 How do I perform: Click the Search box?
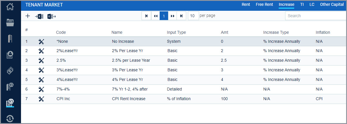point(316,16)
